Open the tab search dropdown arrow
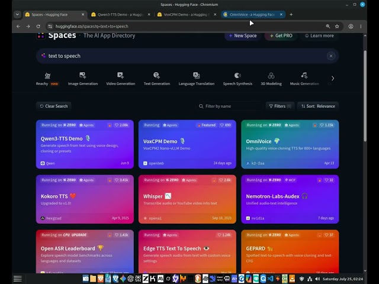 (x=17, y=14)
